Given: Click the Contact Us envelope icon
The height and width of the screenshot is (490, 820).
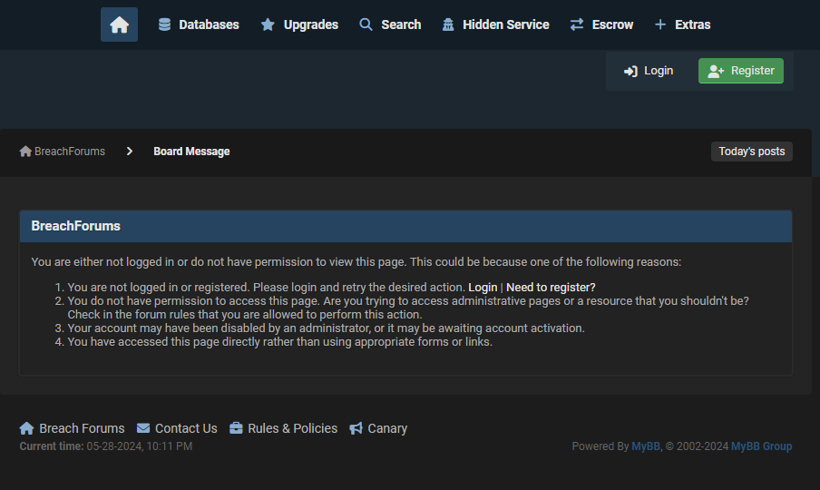Looking at the screenshot, I should [x=143, y=428].
